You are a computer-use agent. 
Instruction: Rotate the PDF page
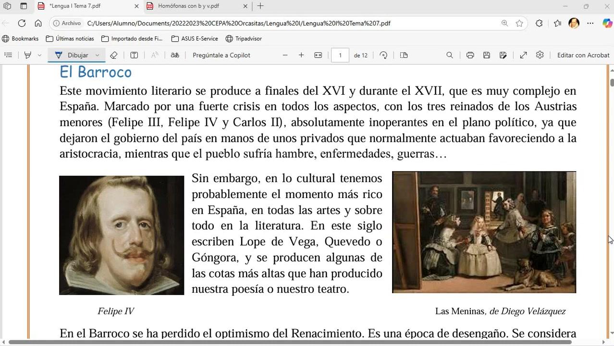click(x=383, y=55)
